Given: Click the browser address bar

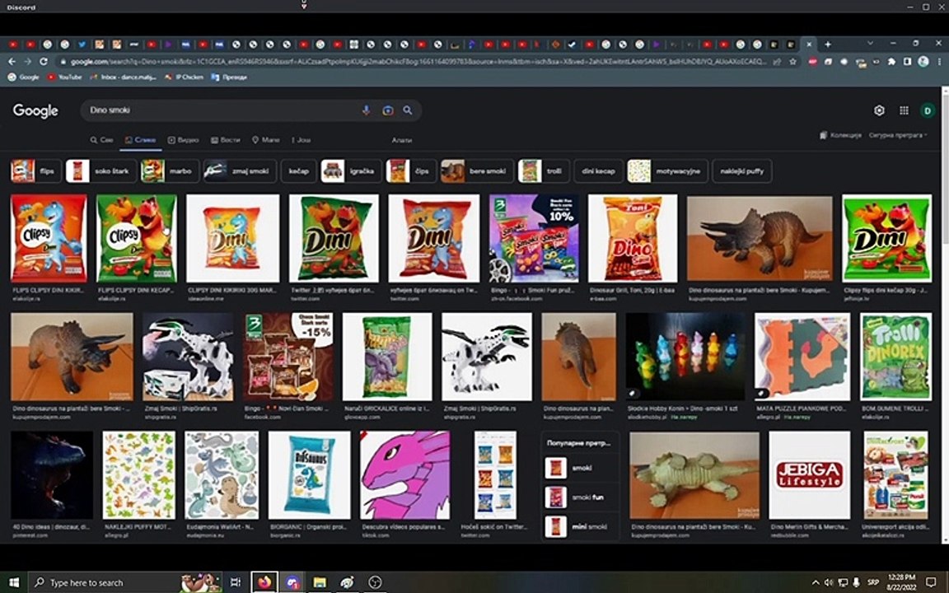Looking at the screenshot, I should tap(418, 62).
